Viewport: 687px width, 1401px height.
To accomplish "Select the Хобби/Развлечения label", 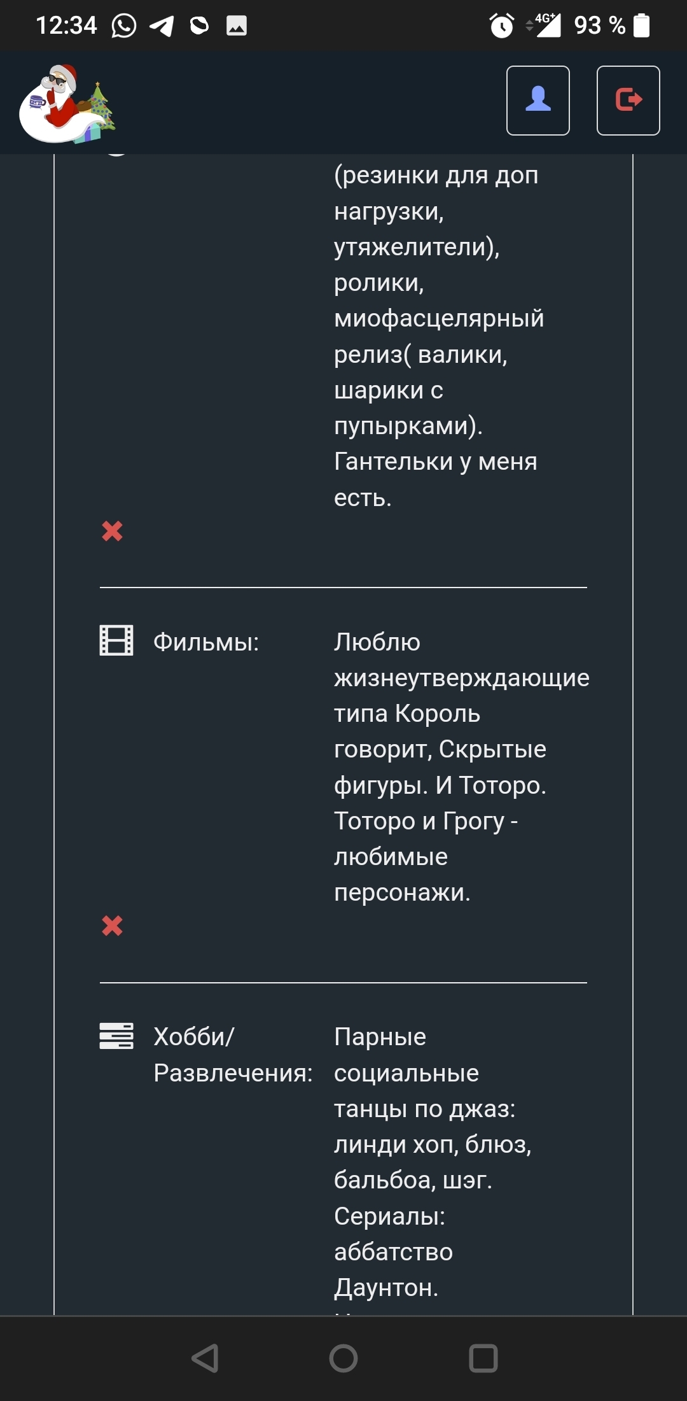I will click(233, 1055).
